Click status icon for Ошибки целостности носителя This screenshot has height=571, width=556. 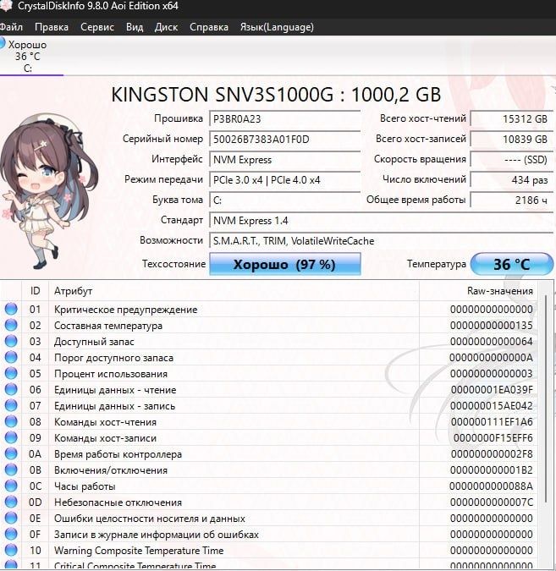[x=11, y=518]
